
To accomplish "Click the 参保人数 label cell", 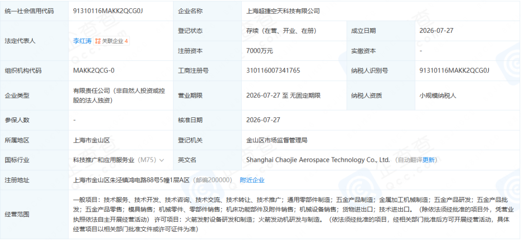I will tap(34, 120).
